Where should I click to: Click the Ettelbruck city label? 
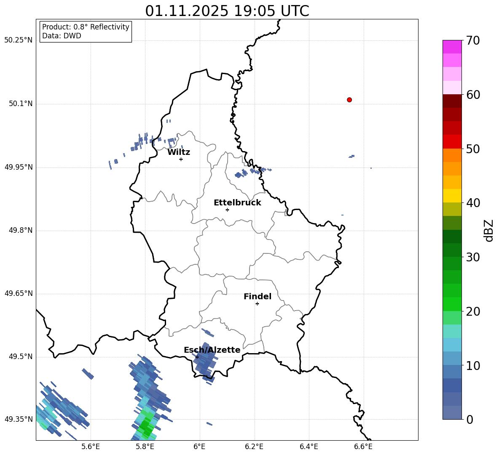pyautogui.click(x=237, y=203)
